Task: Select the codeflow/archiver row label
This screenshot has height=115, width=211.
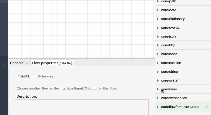Action: 175,107
